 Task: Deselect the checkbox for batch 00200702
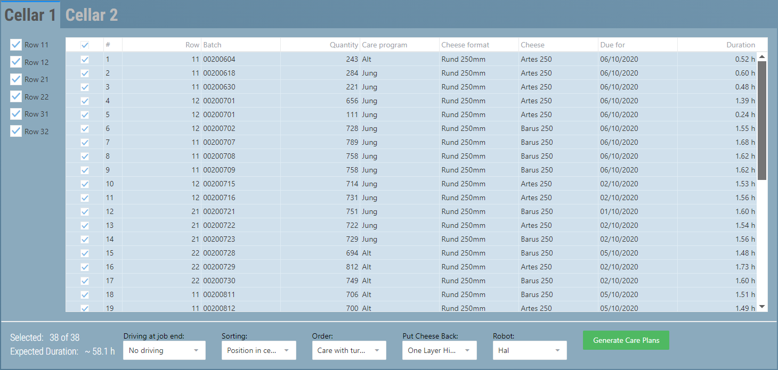coord(85,129)
